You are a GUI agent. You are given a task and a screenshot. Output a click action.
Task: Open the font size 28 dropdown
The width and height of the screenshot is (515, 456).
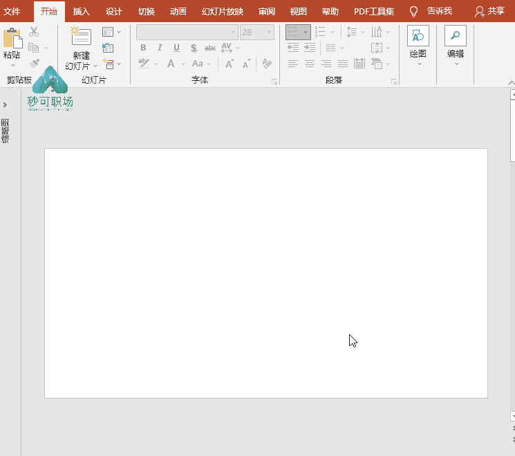click(x=270, y=33)
